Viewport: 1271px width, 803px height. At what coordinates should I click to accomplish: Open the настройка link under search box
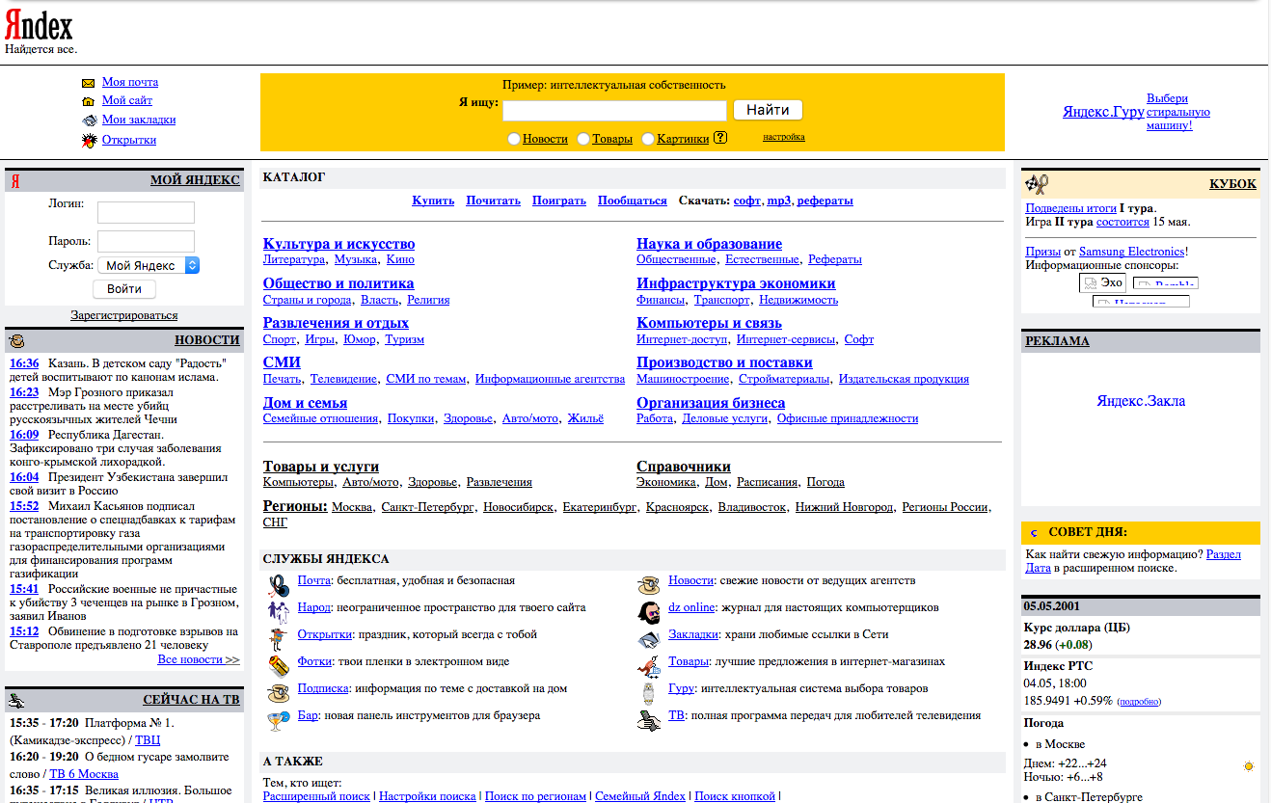784,137
